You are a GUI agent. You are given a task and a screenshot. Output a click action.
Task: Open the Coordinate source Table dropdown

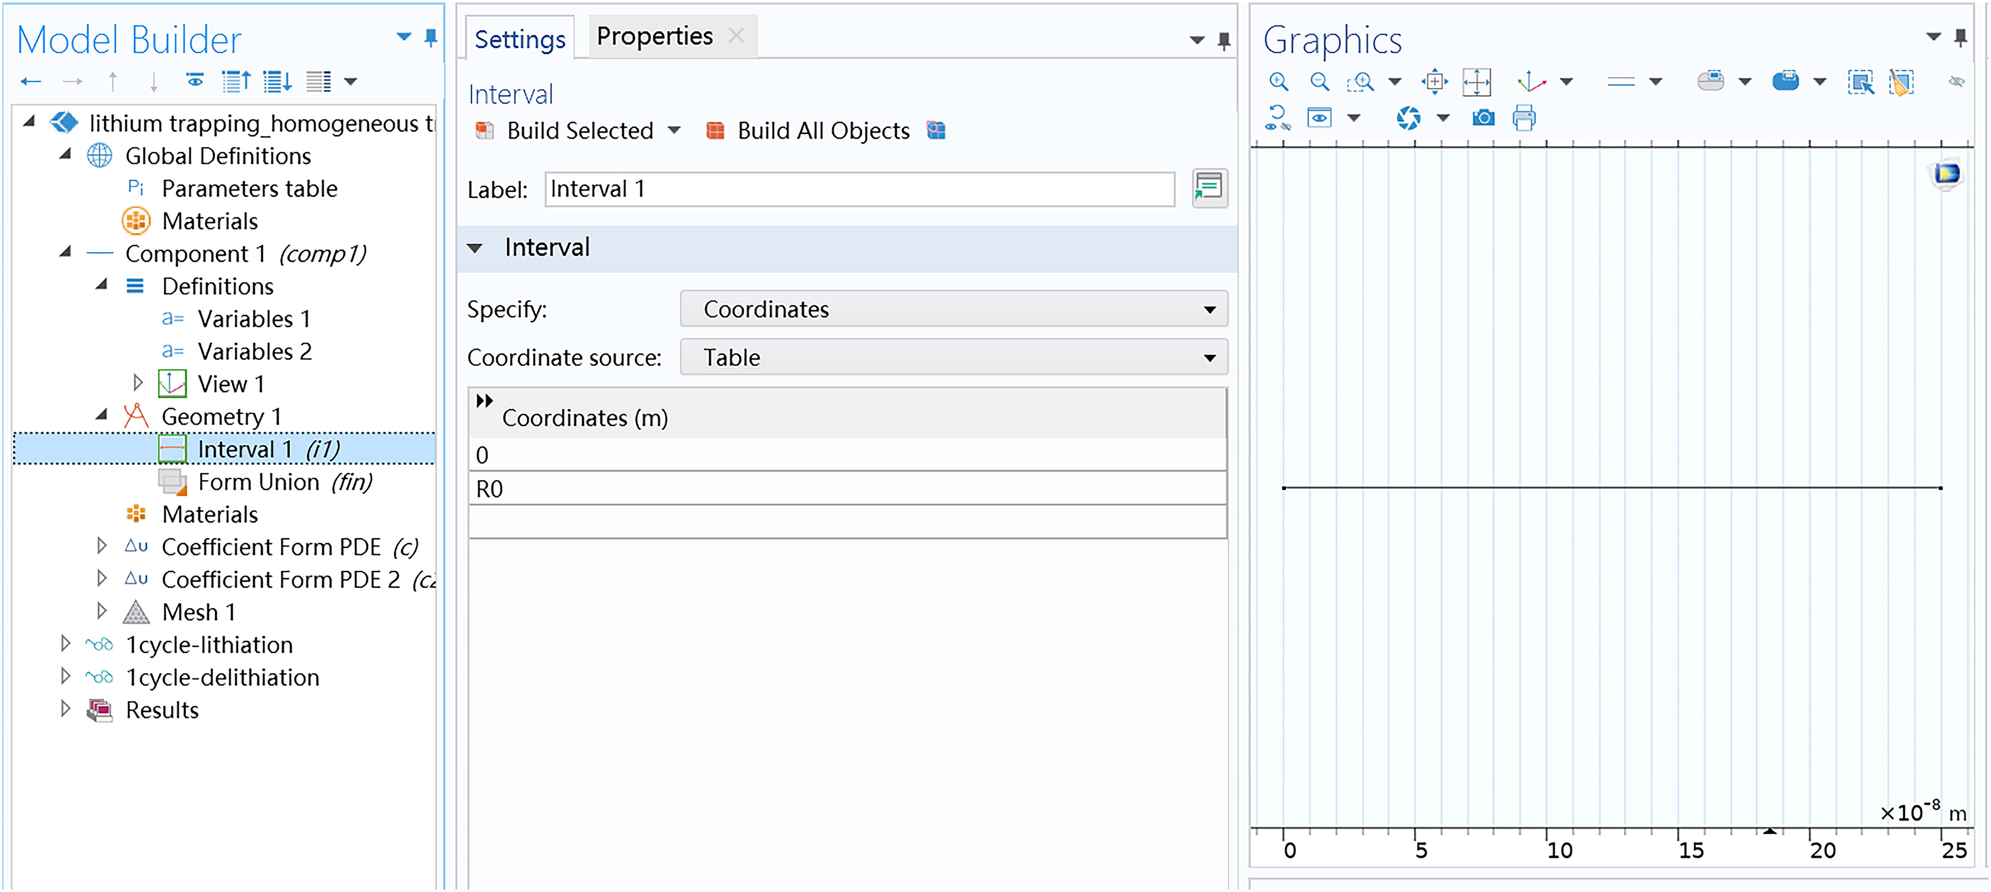tap(953, 358)
